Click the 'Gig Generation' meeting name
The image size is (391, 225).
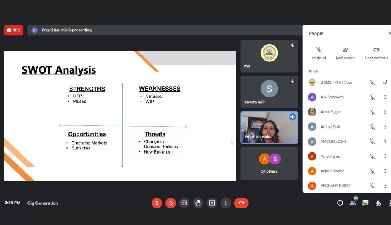(x=43, y=203)
